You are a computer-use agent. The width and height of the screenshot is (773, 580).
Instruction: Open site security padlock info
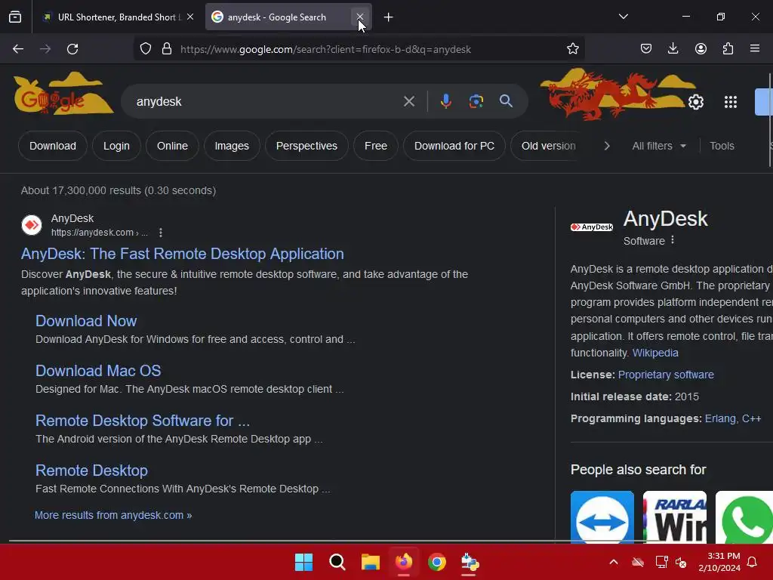click(167, 49)
